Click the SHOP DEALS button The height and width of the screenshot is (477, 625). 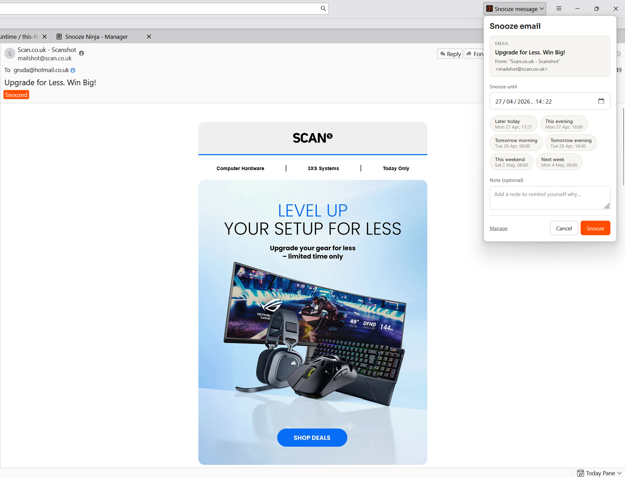[x=312, y=438]
